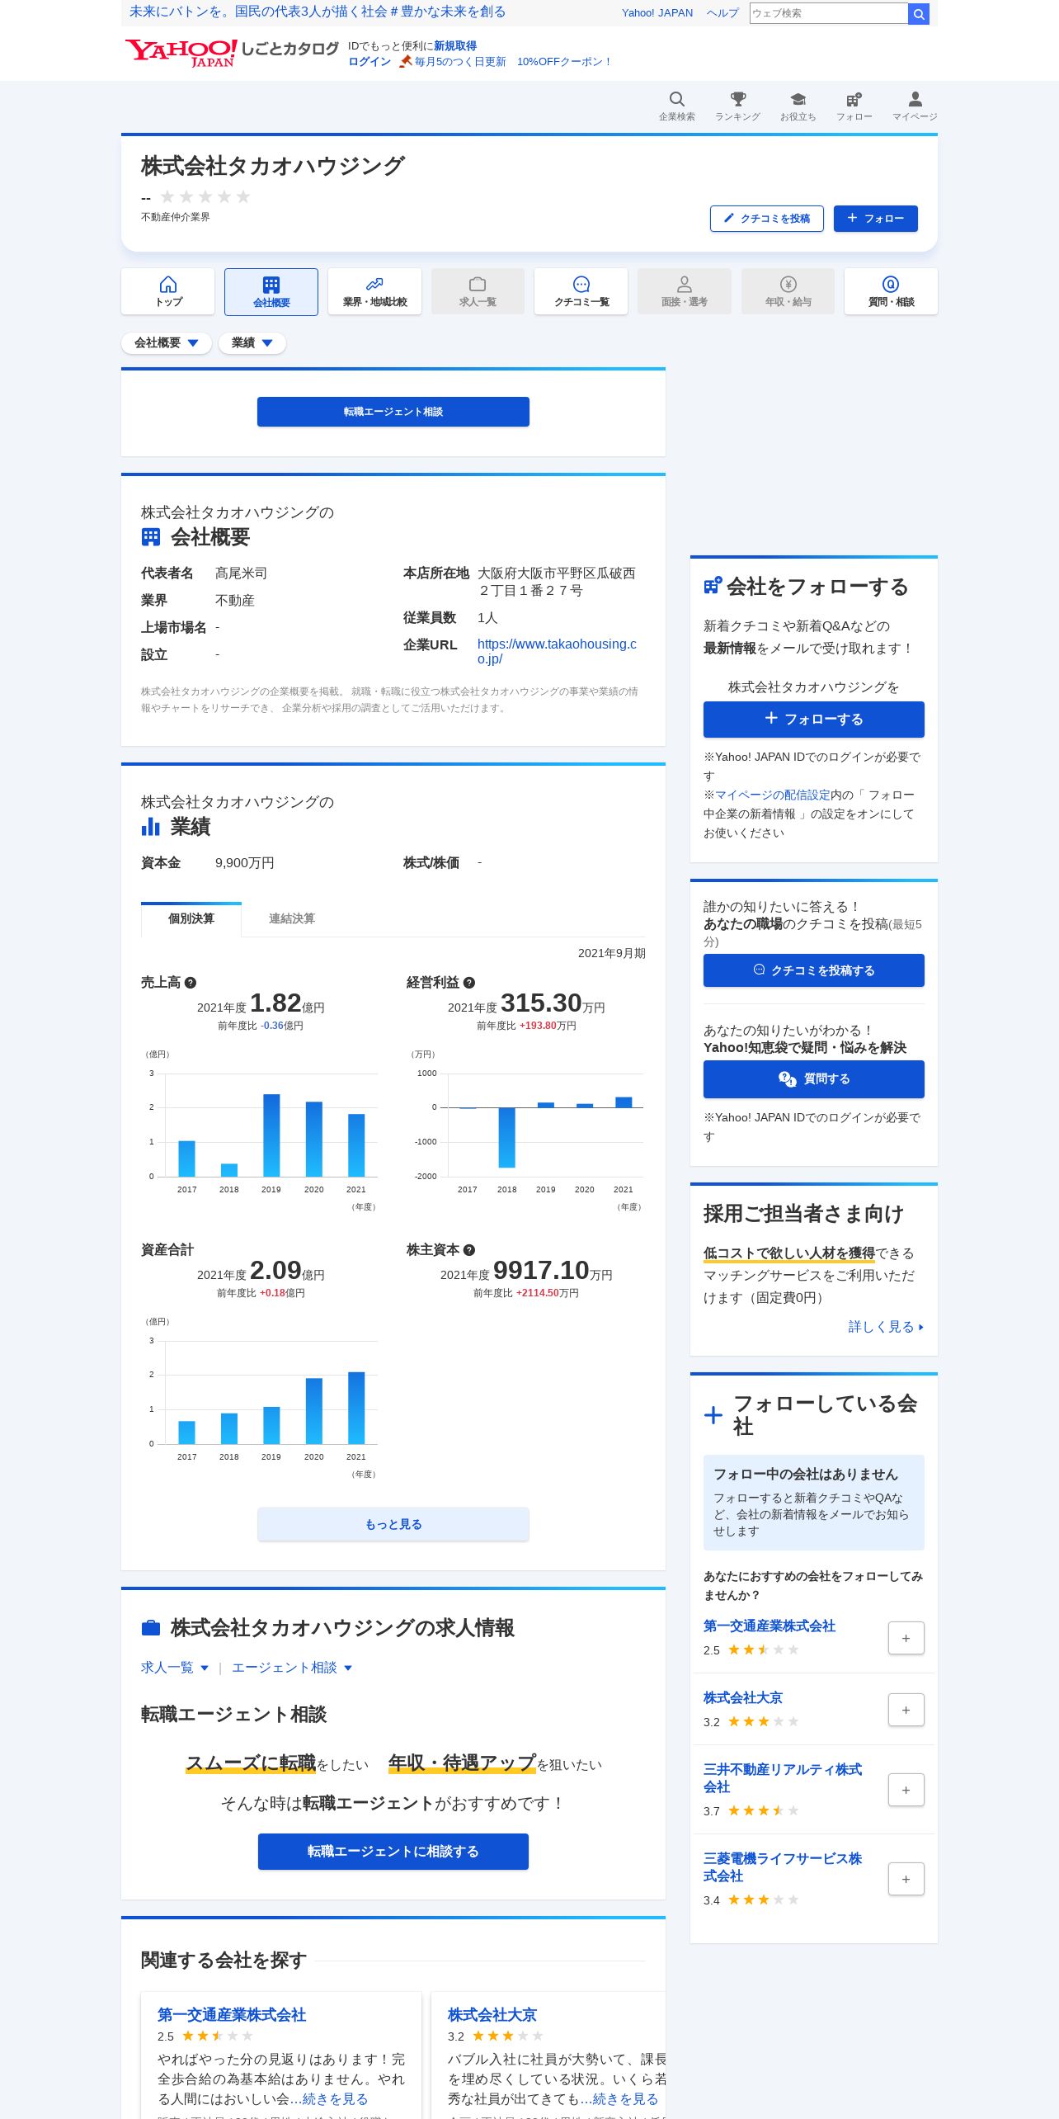Click the 2021 bar in 売上高 chart

tap(356, 1144)
